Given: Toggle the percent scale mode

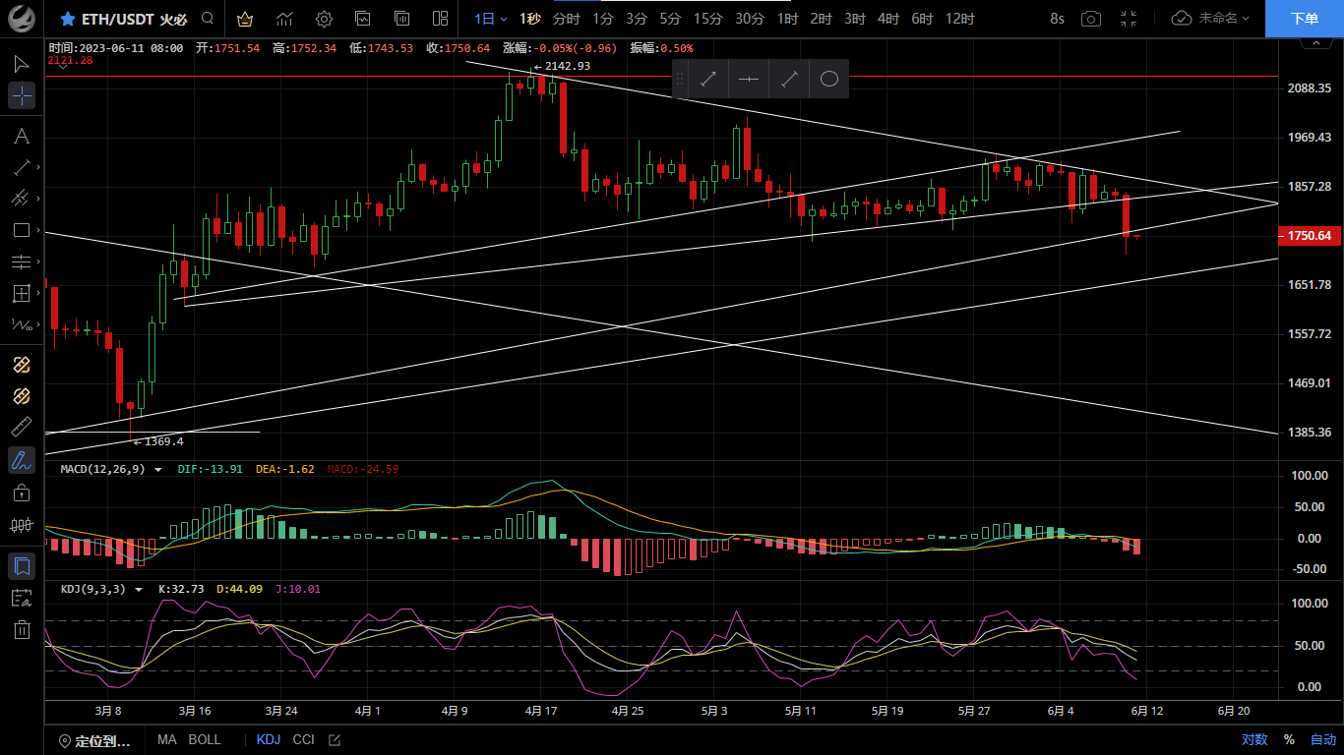Looking at the screenshot, I should [x=1289, y=740].
